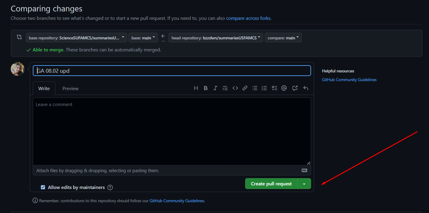Click the compare branches icon
Screen dimensions: 429x213
click(19, 37)
